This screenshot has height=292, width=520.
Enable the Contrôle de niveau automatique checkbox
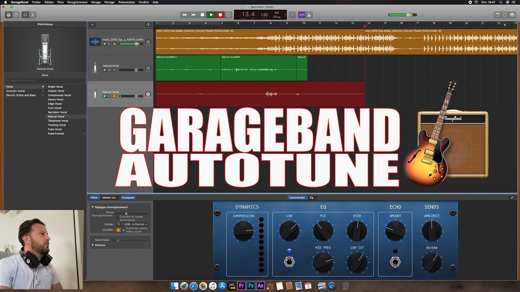tap(117, 218)
